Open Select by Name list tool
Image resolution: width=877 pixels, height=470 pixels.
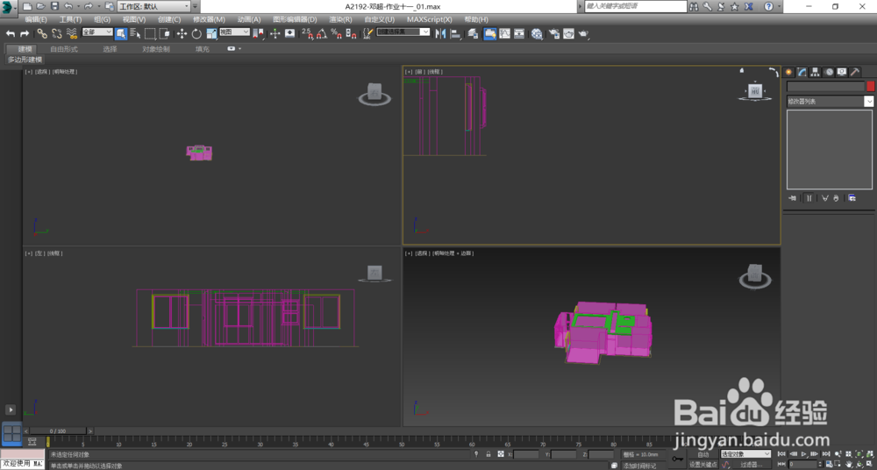pyautogui.click(x=135, y=33)
